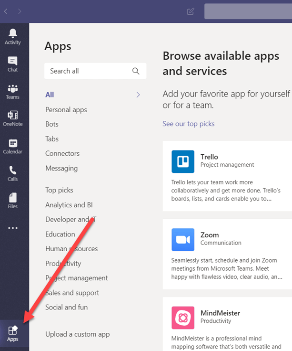This screenshot has height=351, width=292.
Task: Go to the Teams section
Action: coord(13,91)
